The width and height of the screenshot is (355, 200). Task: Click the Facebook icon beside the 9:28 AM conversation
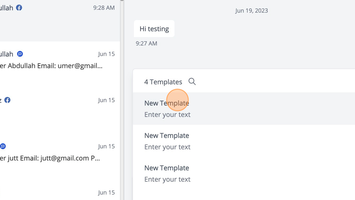pos(19,8)
